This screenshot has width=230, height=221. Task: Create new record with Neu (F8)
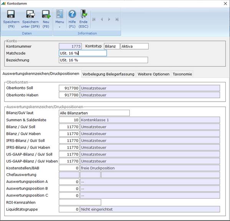(x=46, y=19)
